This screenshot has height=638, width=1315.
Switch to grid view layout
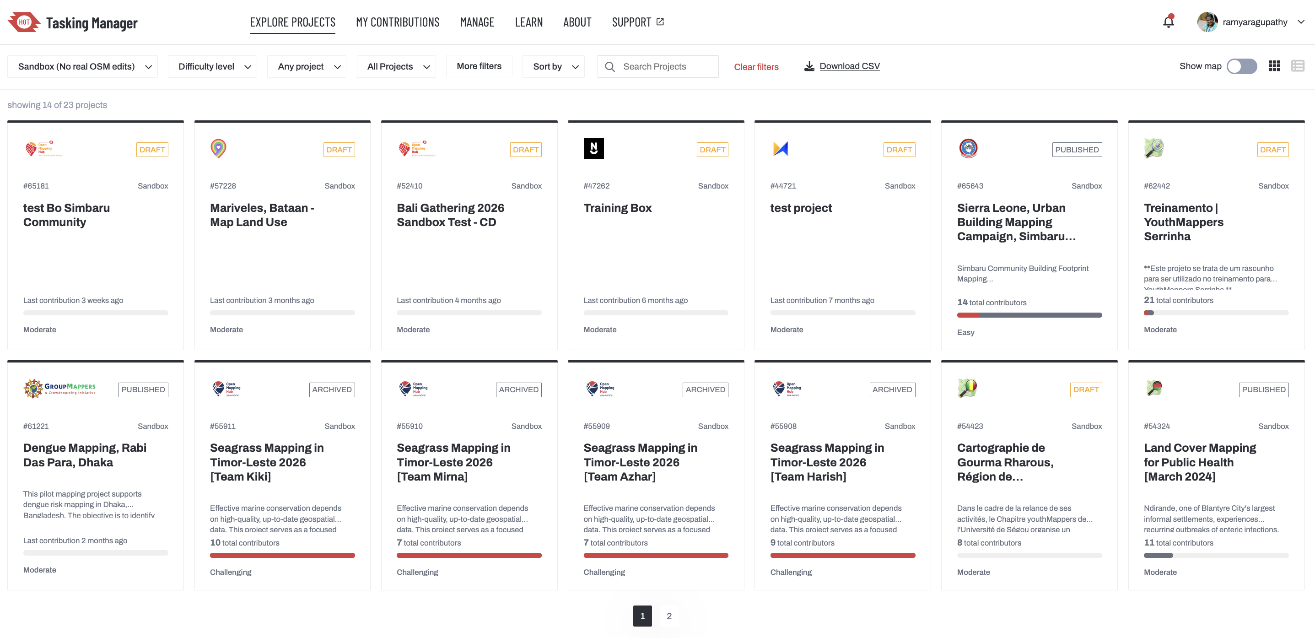(1274, 66)
